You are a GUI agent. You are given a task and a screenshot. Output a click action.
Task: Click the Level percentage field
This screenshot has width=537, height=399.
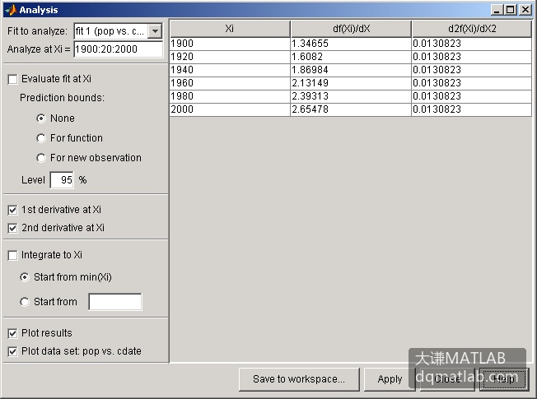point(62,180)
